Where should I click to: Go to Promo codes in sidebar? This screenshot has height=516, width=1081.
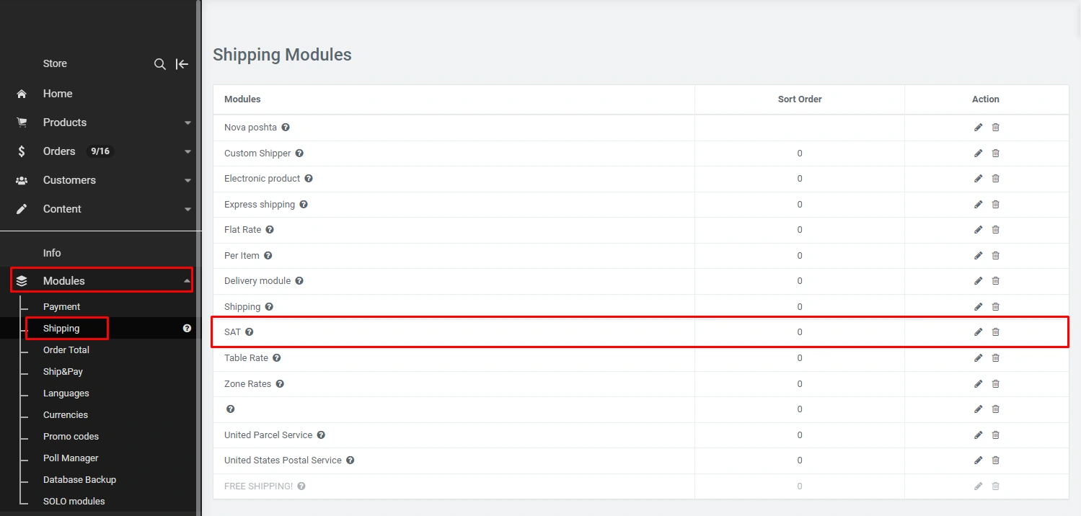pos(71,437)
